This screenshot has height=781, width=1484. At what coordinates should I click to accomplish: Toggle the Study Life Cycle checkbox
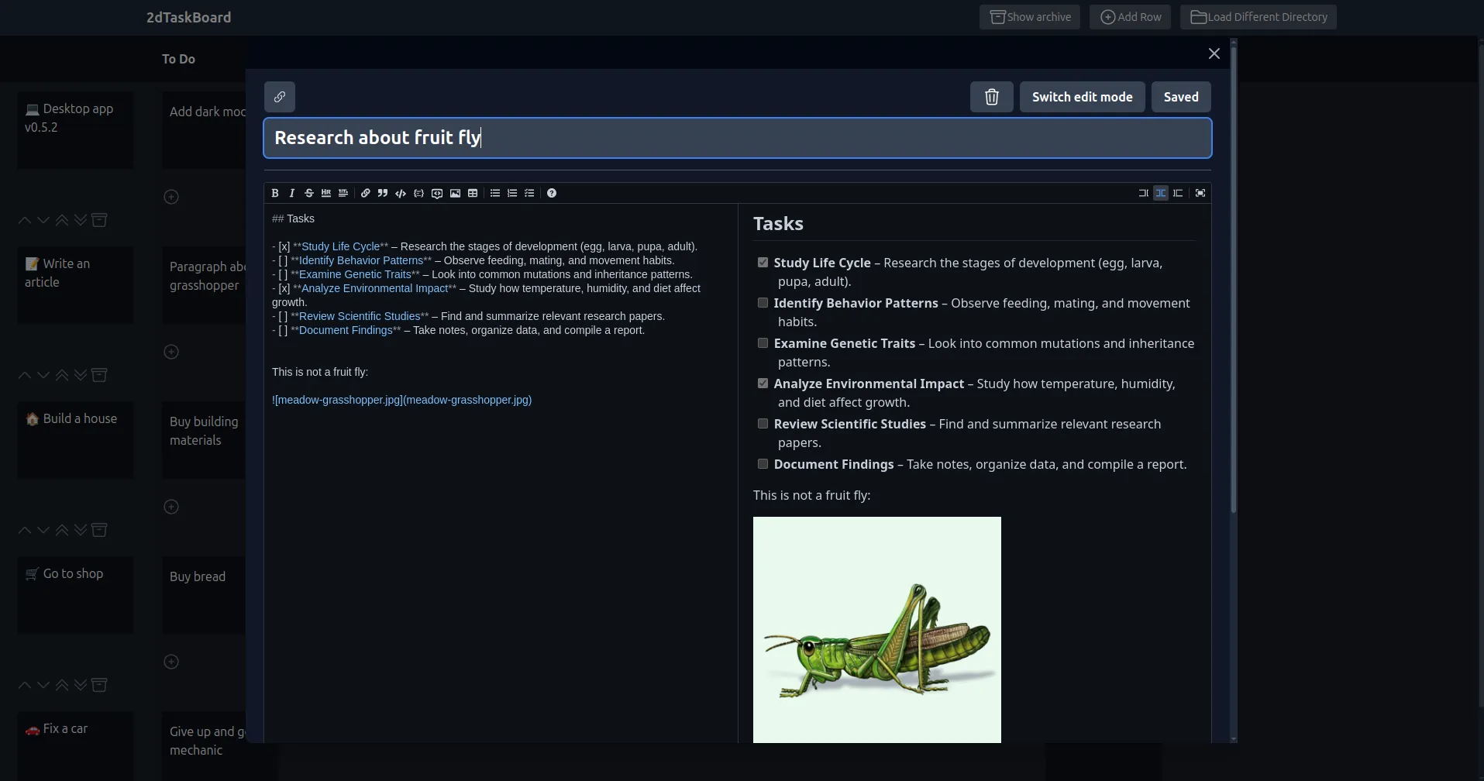pos(763,263)
